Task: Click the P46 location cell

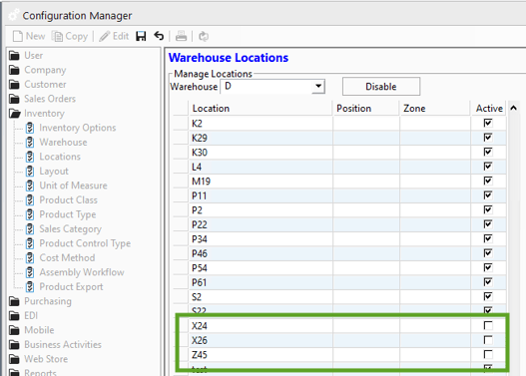Action: click(x=261, y=253)
